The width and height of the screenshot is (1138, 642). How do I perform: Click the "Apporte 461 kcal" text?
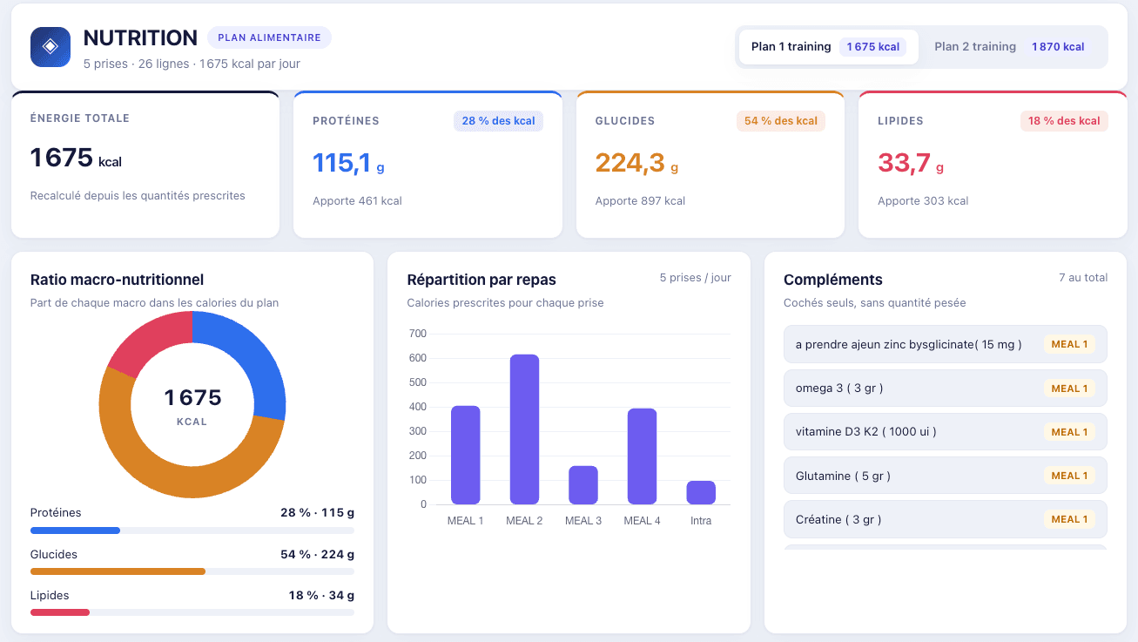click(x=357, y=201)
